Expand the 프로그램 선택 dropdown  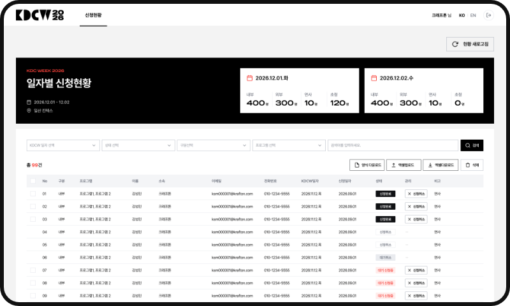point(289,145)
